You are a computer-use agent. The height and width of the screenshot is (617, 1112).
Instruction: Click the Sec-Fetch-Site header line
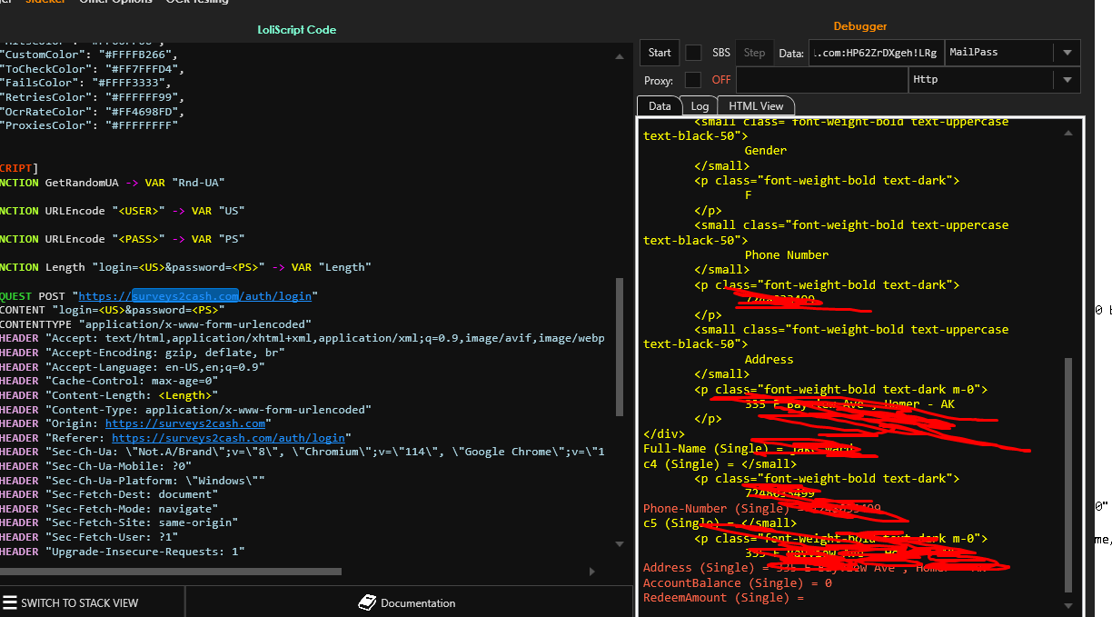coord(119,522)
